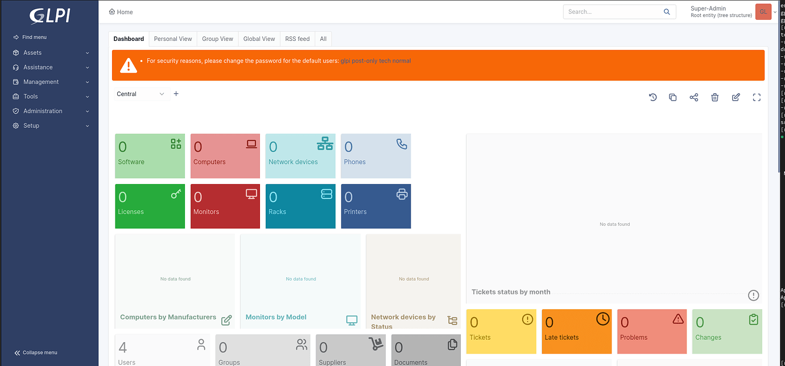785x366 pixels.
Task: Open the Documents count card
Action: [x=426, y=350]
